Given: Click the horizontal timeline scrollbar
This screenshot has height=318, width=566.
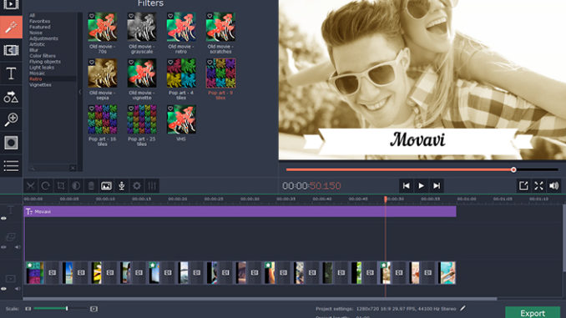Looking at the screenshot, I should point(260,299).
